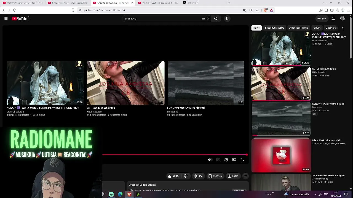This screenshot has height=198, width=353.
Task: Open YouTube notifications bell
Action: 333,19
